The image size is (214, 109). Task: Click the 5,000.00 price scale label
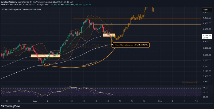207,13
